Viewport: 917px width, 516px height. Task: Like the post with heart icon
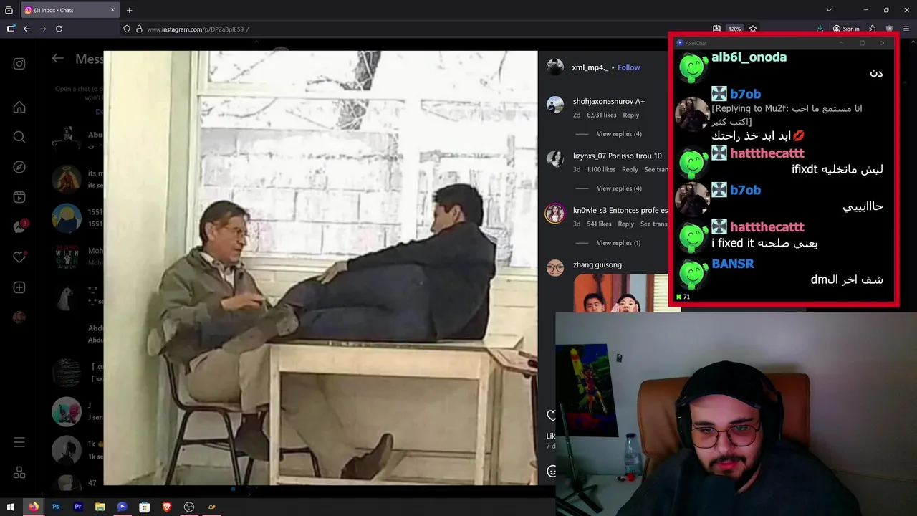[x=551, y=416]
